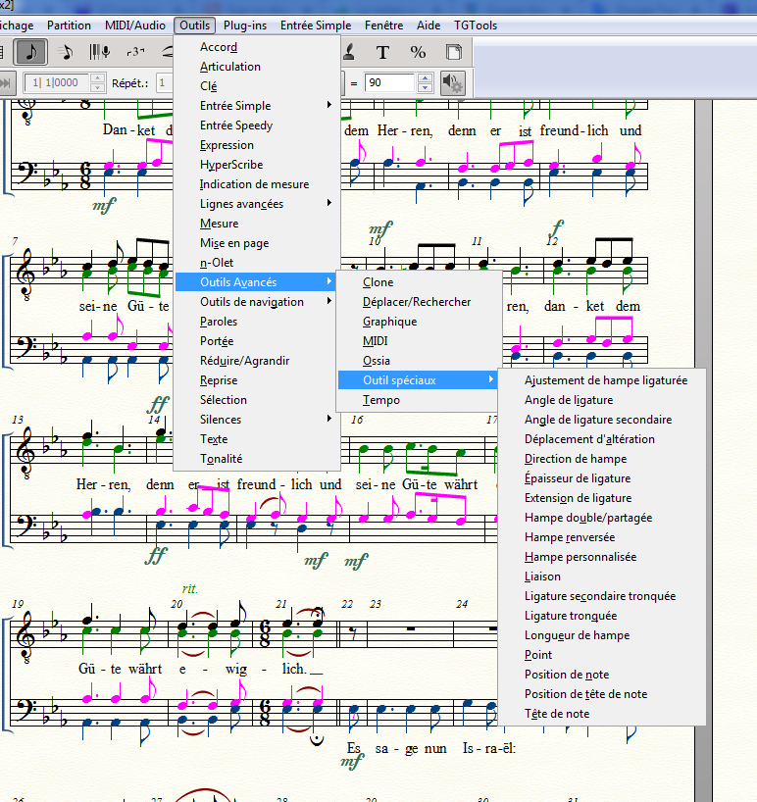
Task: Select the Simple Entry eighth-note tool
Action: [30, 52]
